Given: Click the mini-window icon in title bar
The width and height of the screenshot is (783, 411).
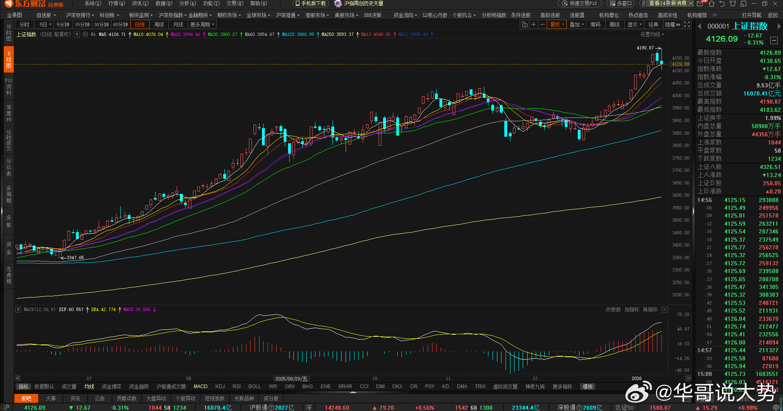Looking at the screenshot, I should click(x=743, y=4).
